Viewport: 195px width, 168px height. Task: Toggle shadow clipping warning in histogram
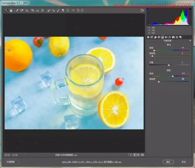[x=148, y=9]
